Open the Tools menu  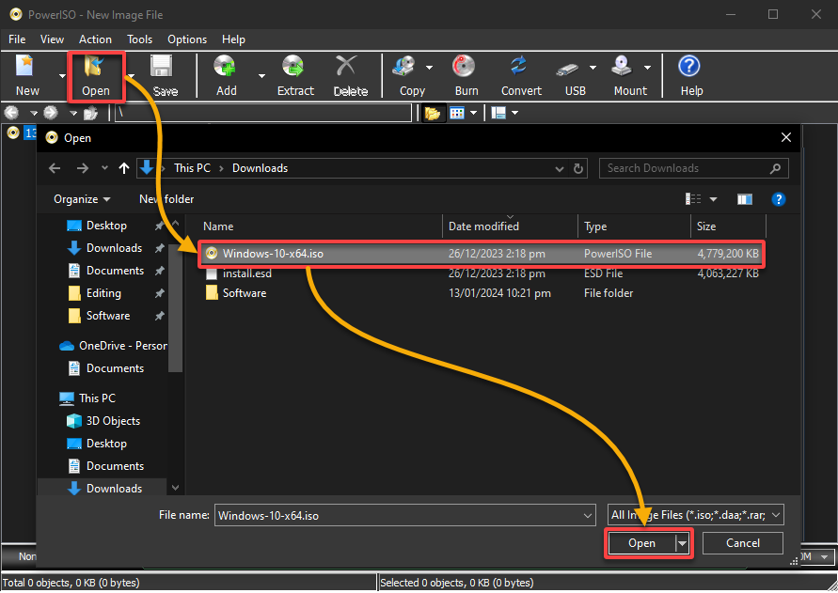coord(139,39)
